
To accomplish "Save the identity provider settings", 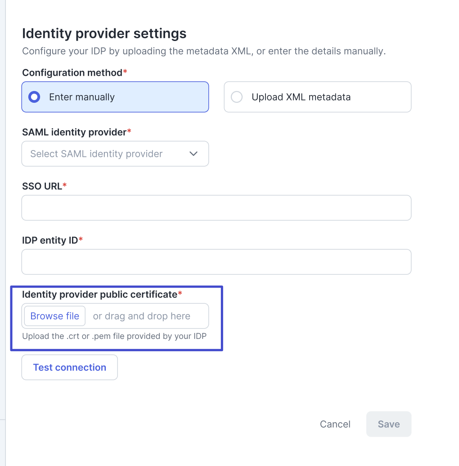I will (x=388, y=424).
